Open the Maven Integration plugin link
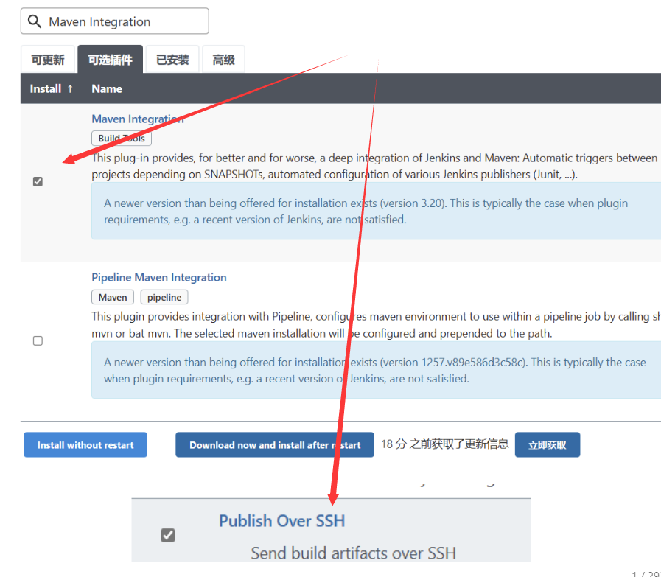 138,119
